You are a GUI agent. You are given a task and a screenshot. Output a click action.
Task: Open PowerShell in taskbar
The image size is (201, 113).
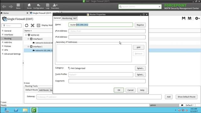tap(16, 110)
